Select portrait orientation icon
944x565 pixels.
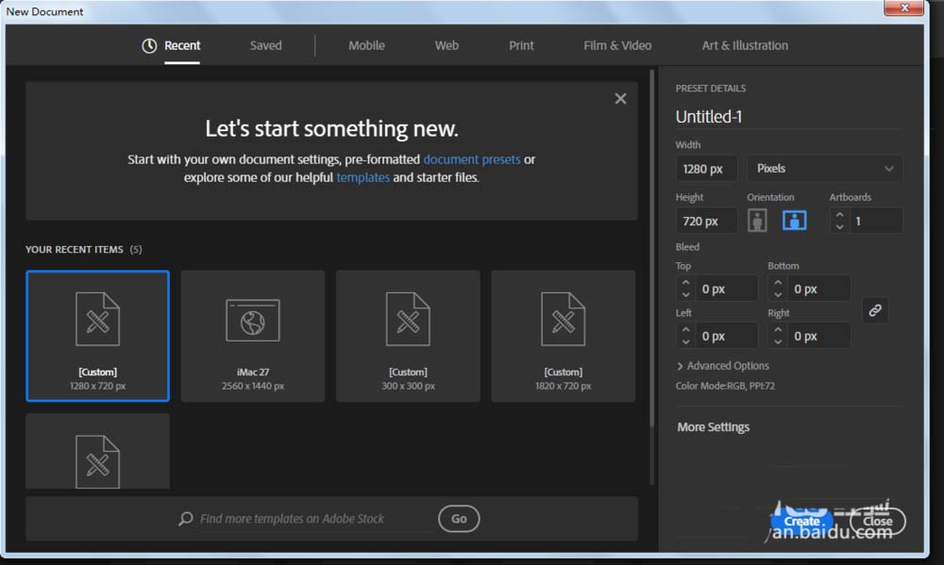757,221
